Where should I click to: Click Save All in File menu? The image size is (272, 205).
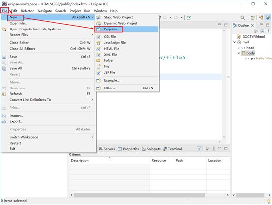pos(48,68)
